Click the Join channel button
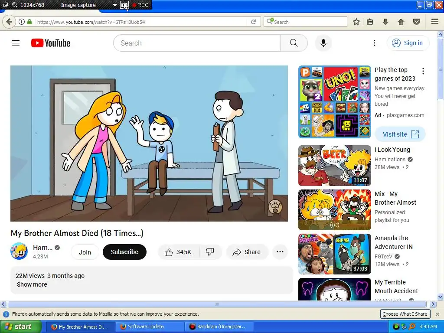 click(85, 252)
